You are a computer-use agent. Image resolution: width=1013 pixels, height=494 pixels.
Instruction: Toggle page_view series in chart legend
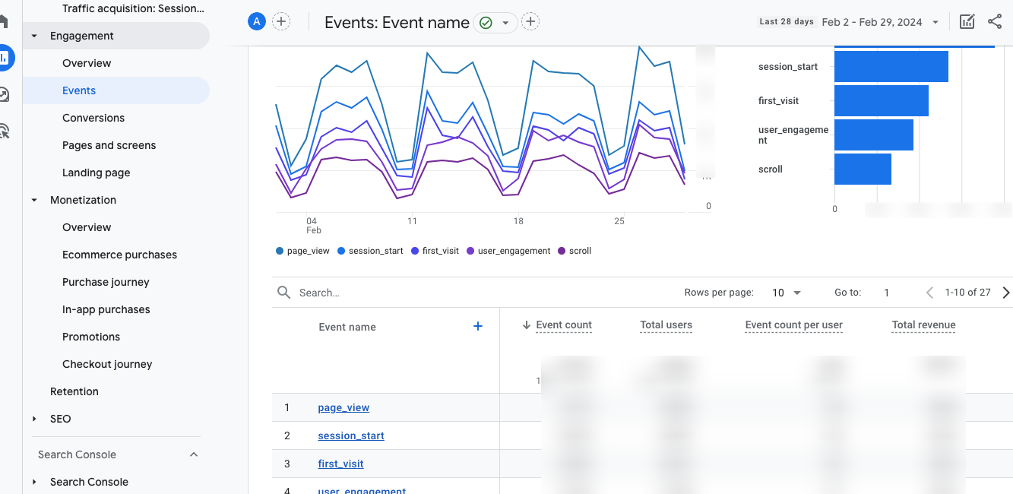pos(302,251)
